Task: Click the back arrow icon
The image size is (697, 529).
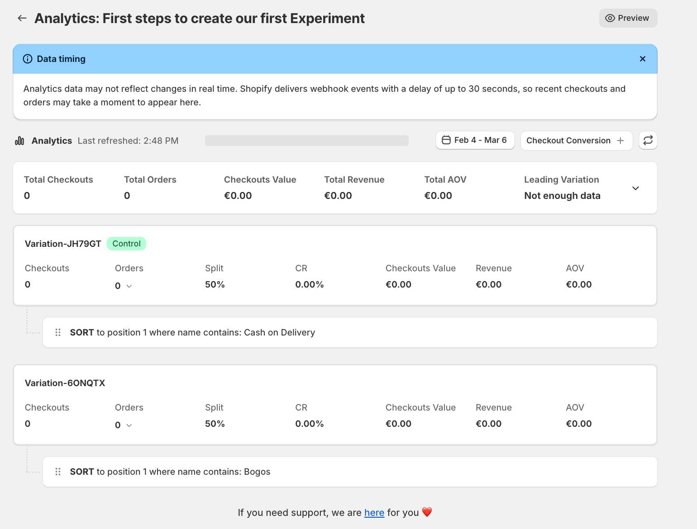Action: click(x=22, y=18)
